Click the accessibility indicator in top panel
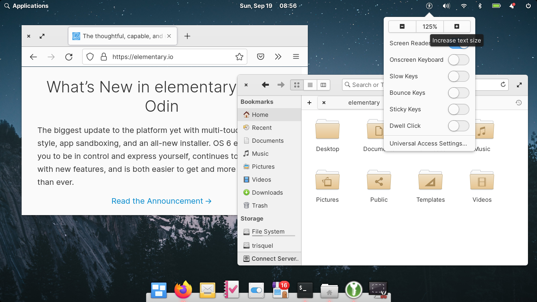Viewport: 537px width, 302px height. click(429, 6)
